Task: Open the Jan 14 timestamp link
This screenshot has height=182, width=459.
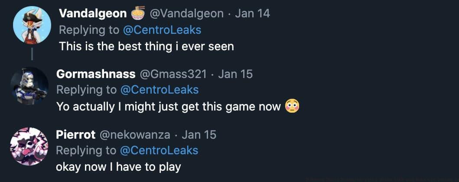Action: [252, 13]
